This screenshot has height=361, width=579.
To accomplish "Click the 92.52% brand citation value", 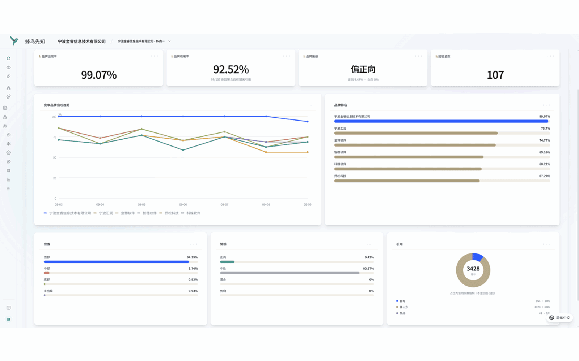I will click(x=231, y=69).
